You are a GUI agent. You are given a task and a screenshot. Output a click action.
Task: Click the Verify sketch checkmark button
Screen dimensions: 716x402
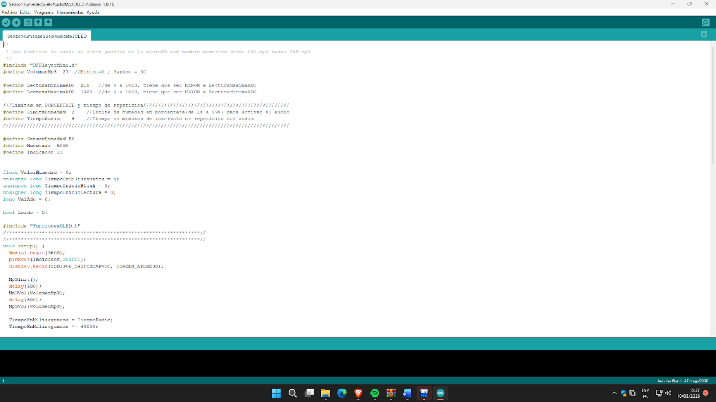tap(6, 23)
